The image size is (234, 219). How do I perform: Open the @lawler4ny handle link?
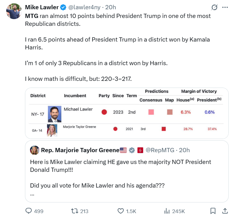coord(84,7)
